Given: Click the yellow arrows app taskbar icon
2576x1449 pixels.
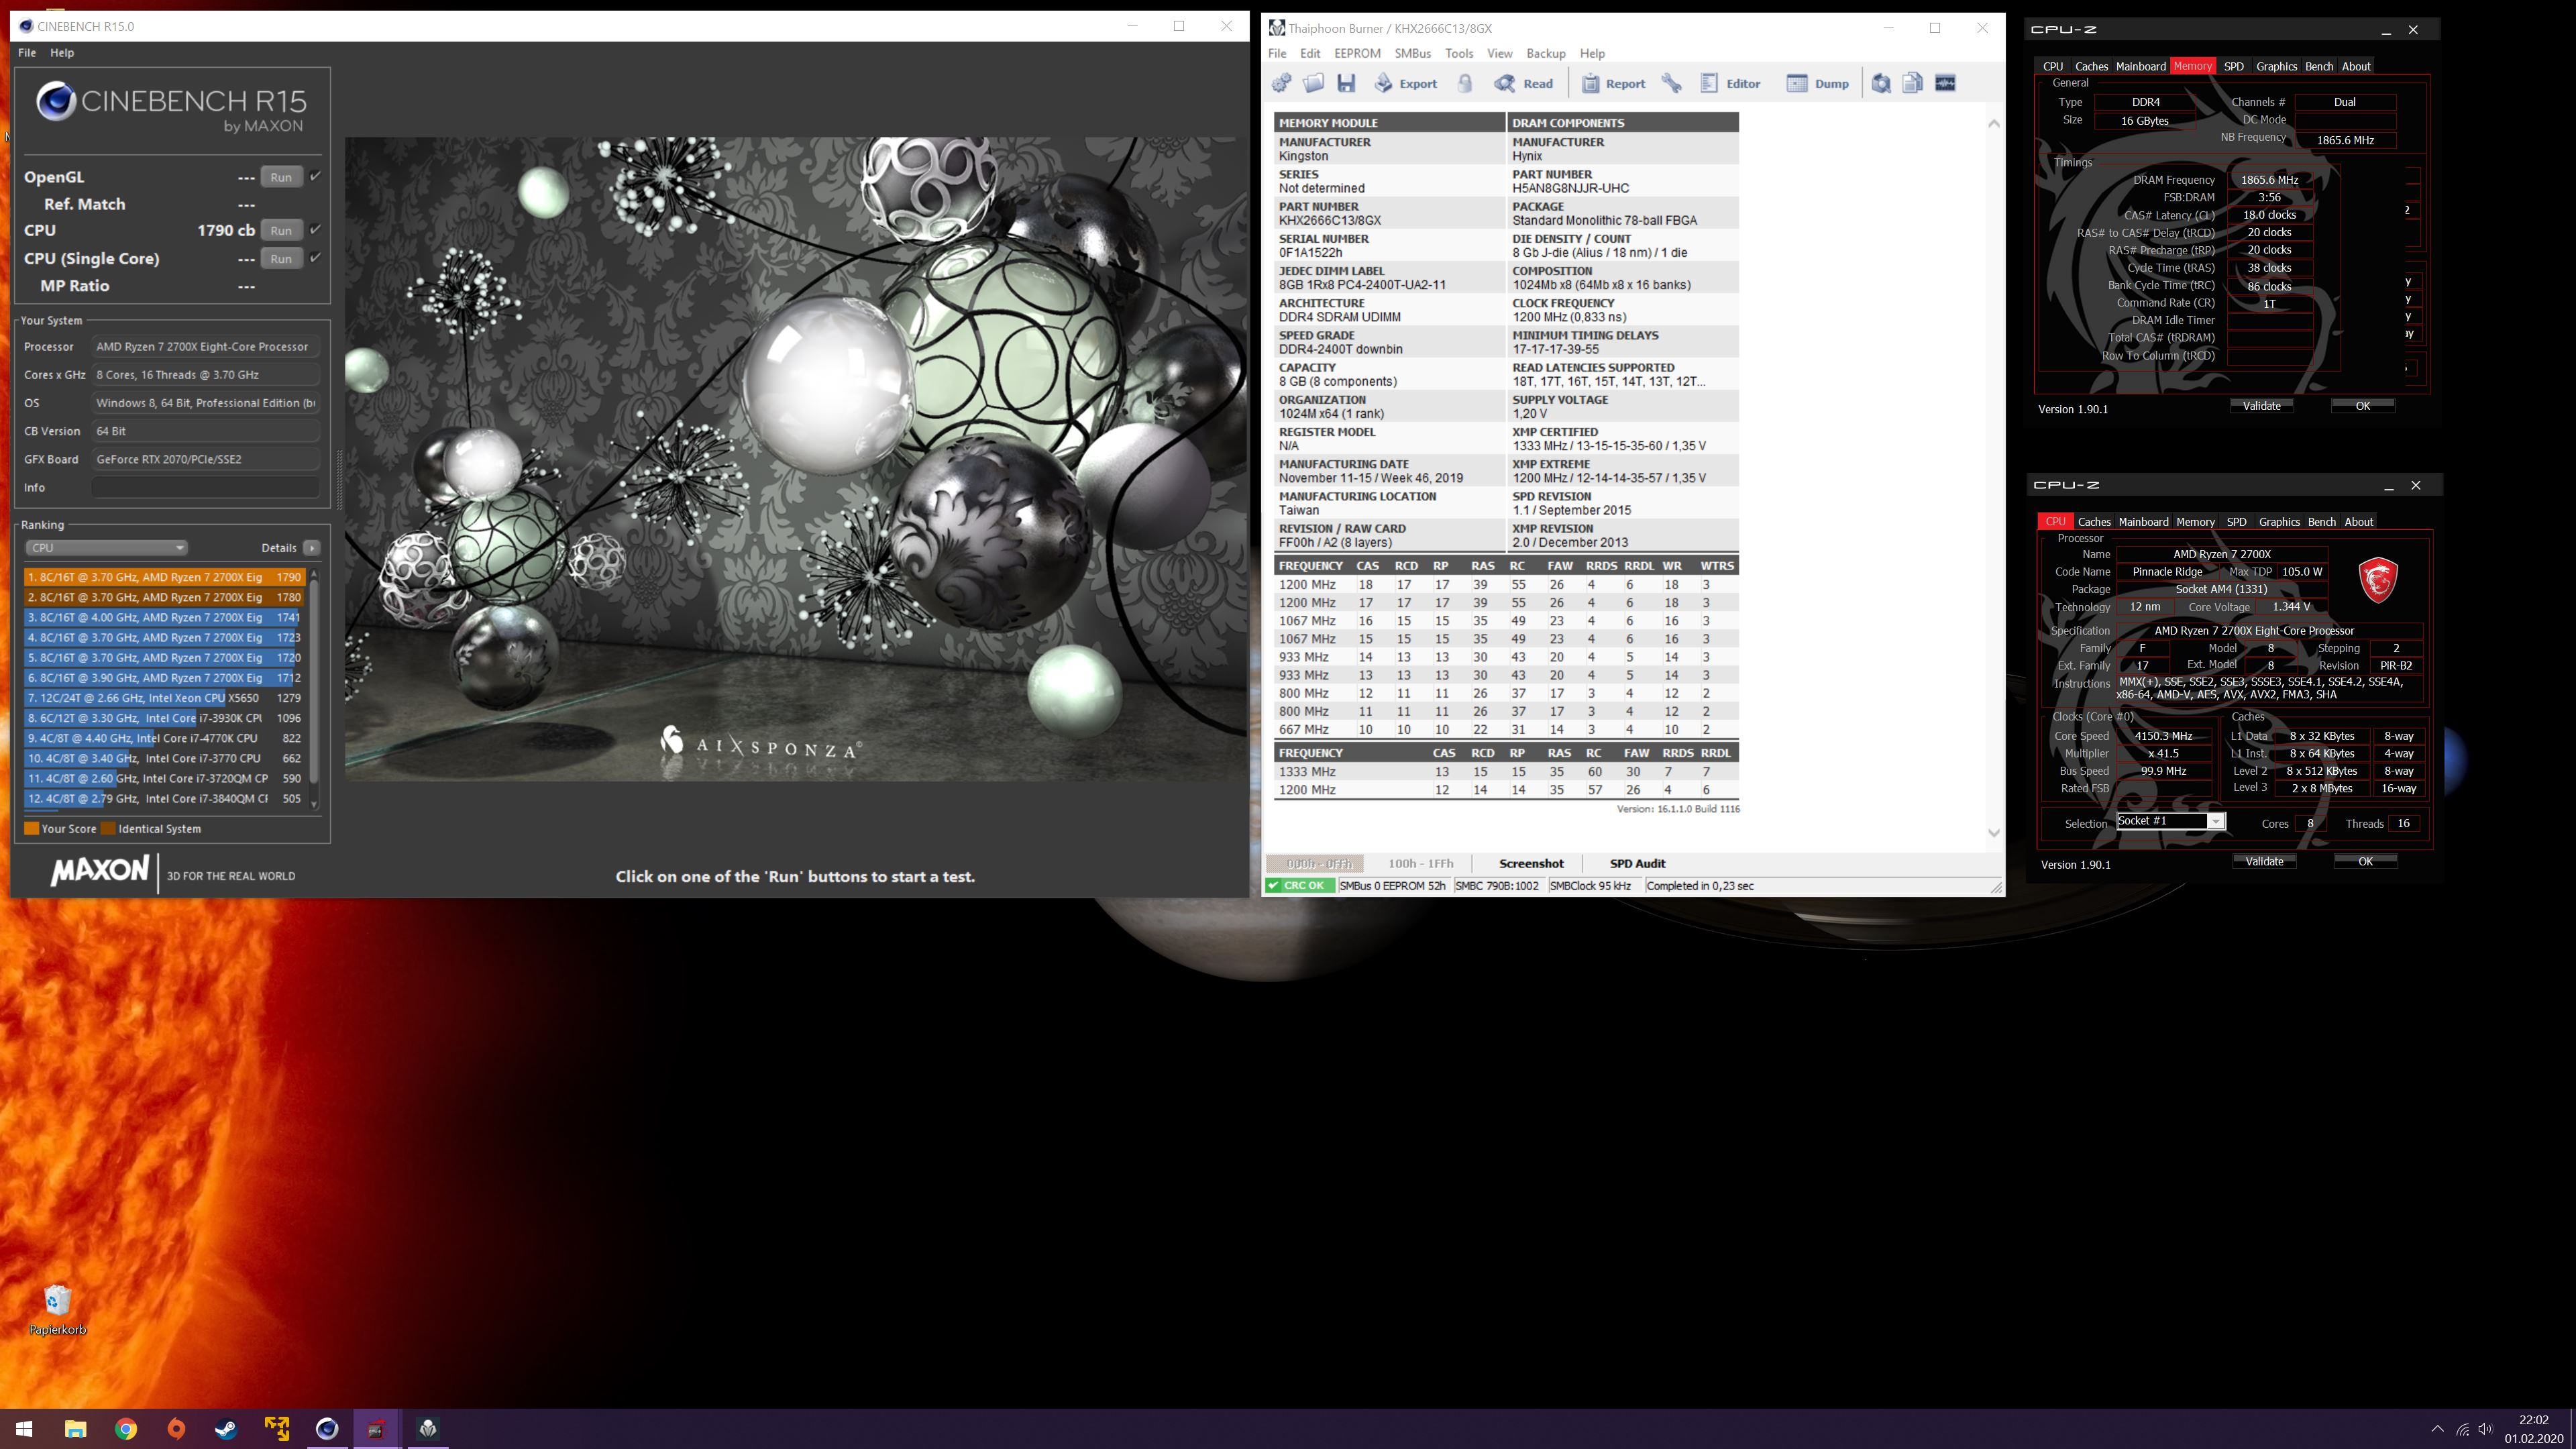Looking at the screenshot, I should pyautogui.click(x=277, y=1429).
